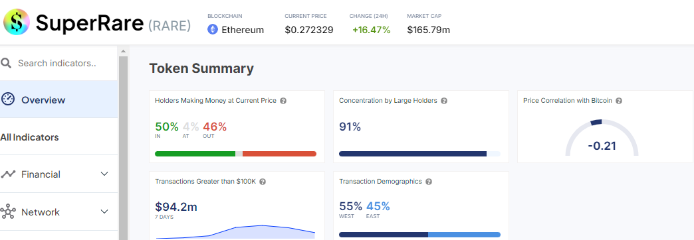Click the current price $0.272329
The height and width of the screenshot is (240, 694).
coord(309,30)
